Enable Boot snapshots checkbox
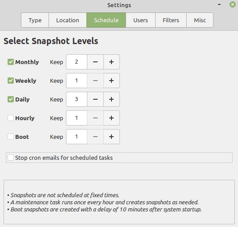The height and width of the screenshot is (227, 238). pos(11,137)
